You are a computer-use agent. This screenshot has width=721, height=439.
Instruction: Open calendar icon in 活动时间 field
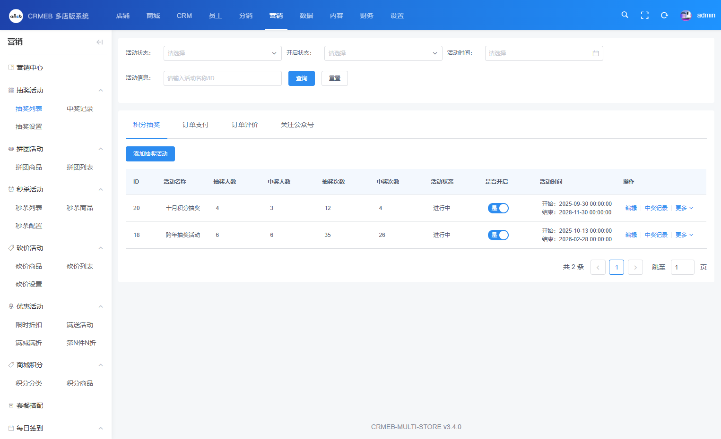[x=595, y=53]
